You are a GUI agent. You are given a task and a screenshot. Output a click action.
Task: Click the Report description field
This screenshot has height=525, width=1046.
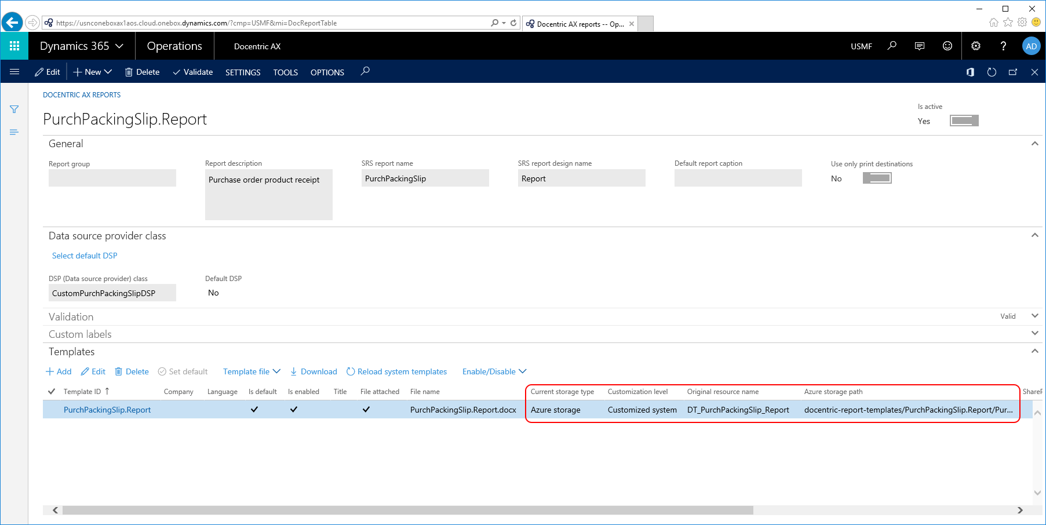click(269, 195)
